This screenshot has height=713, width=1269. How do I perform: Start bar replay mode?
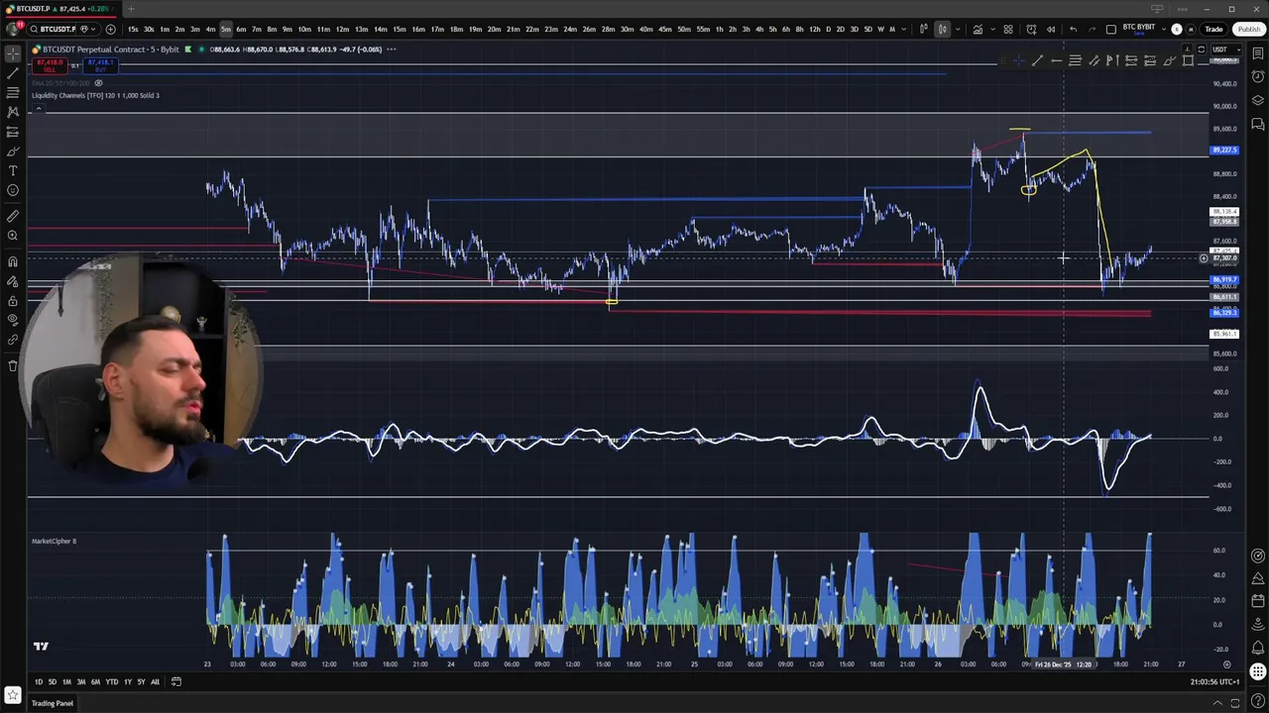(x=1050, y=29)
